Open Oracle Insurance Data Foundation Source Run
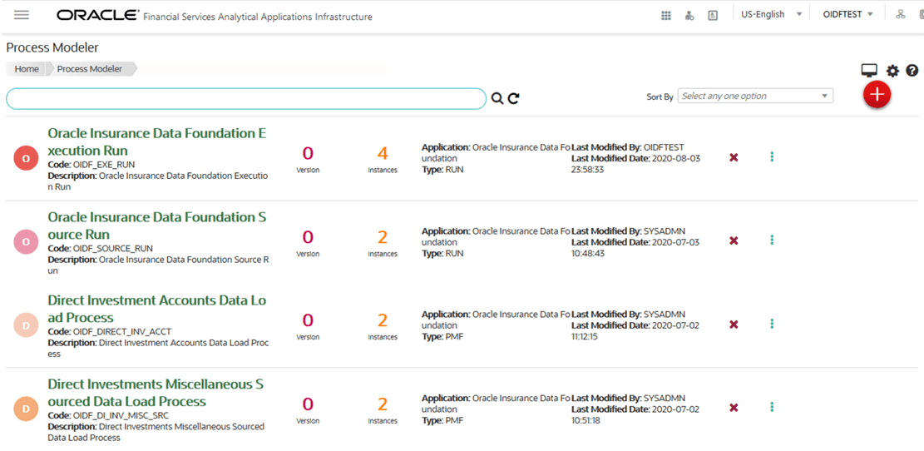The width and height of the screenshot is (924, 451). click(x=157, y=226)
